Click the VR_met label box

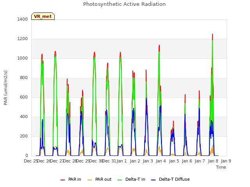point(43,16)
